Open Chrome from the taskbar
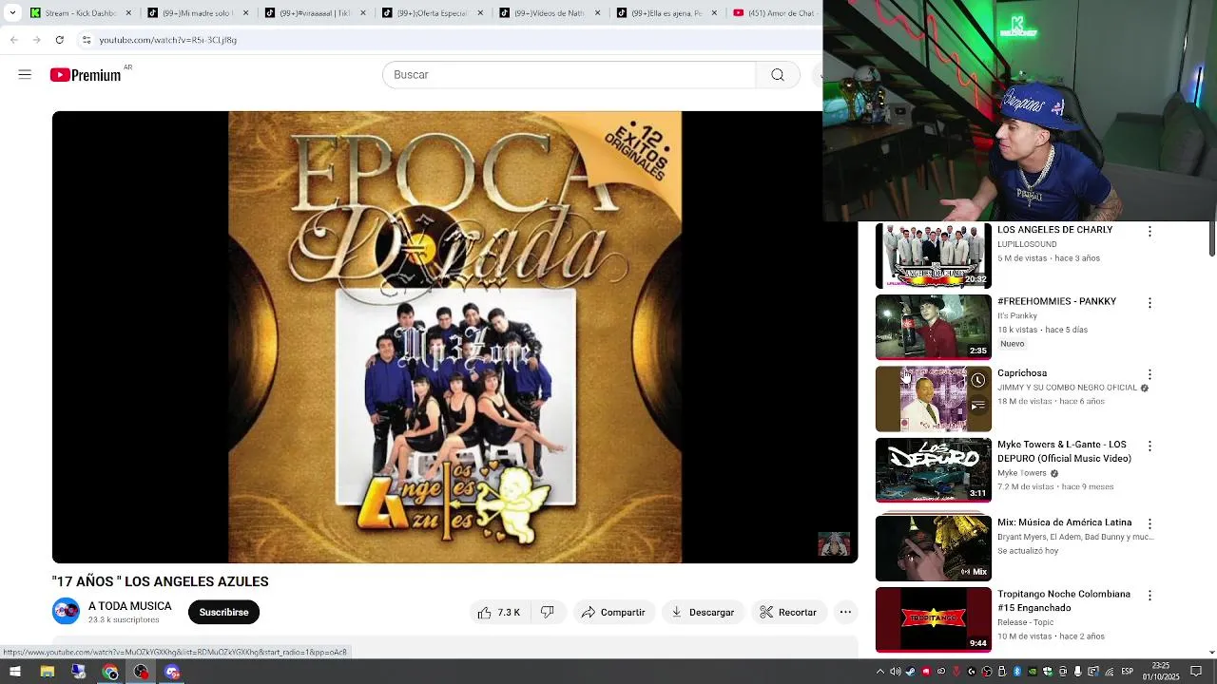The image size is (1217, 684). 110,673
